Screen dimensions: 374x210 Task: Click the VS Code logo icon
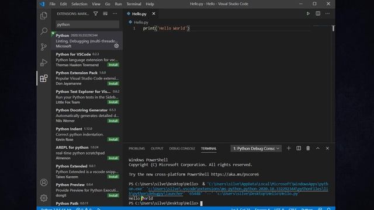tap(42, 4)
